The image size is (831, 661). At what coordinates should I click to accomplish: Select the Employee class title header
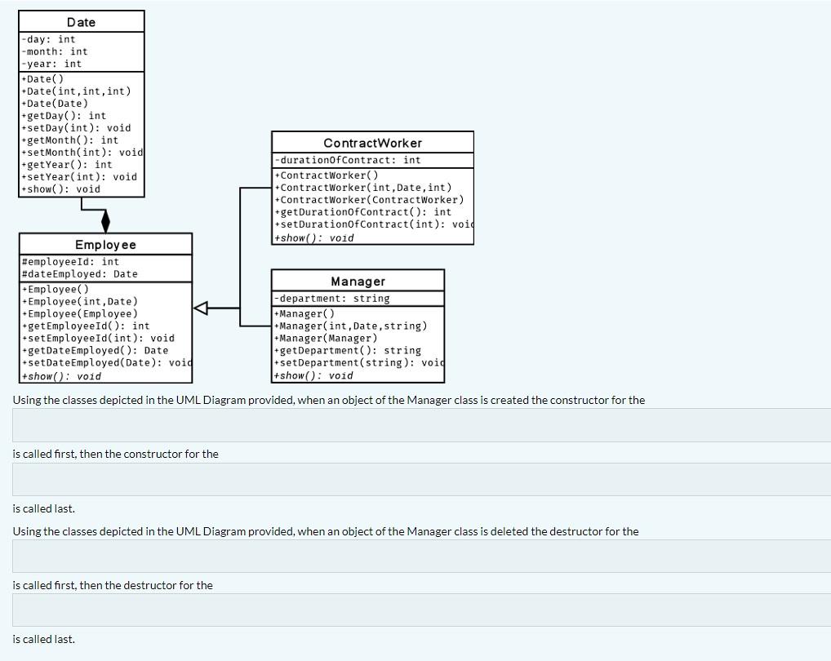104,244
